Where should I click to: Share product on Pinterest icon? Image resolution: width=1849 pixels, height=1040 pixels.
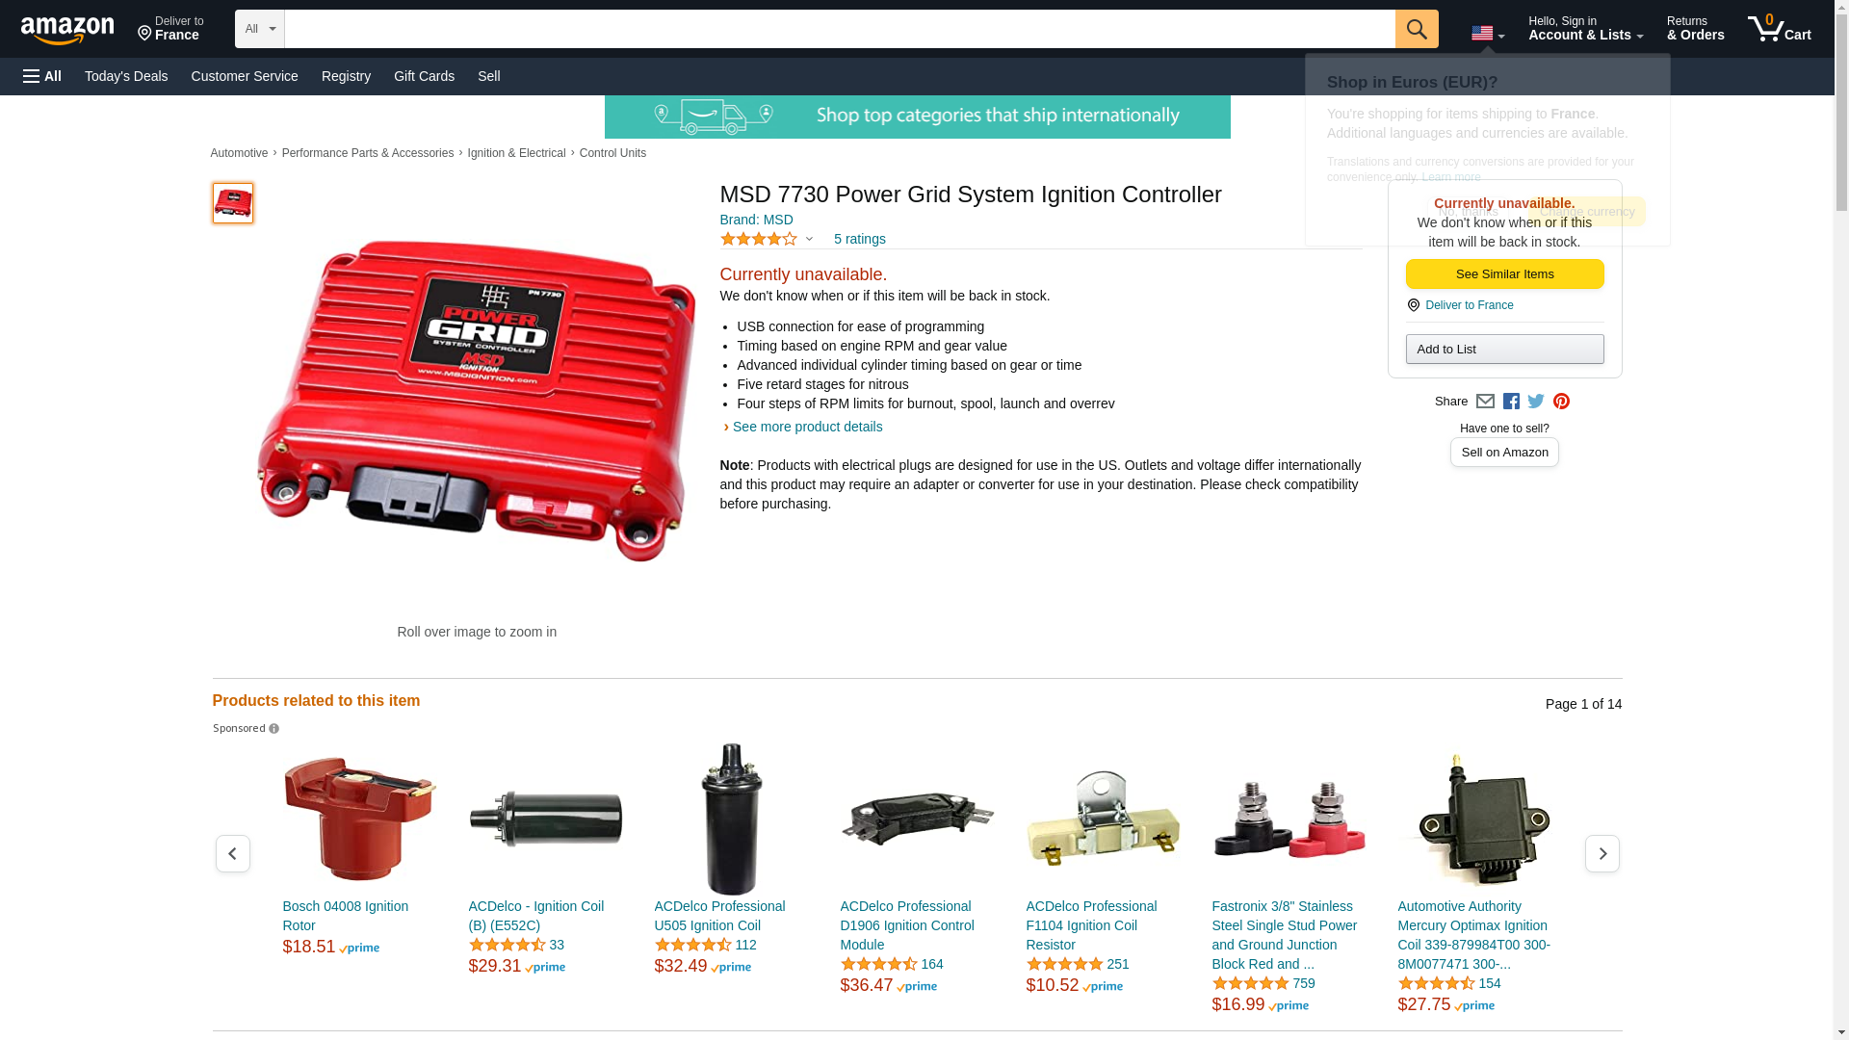(1561, 402)
